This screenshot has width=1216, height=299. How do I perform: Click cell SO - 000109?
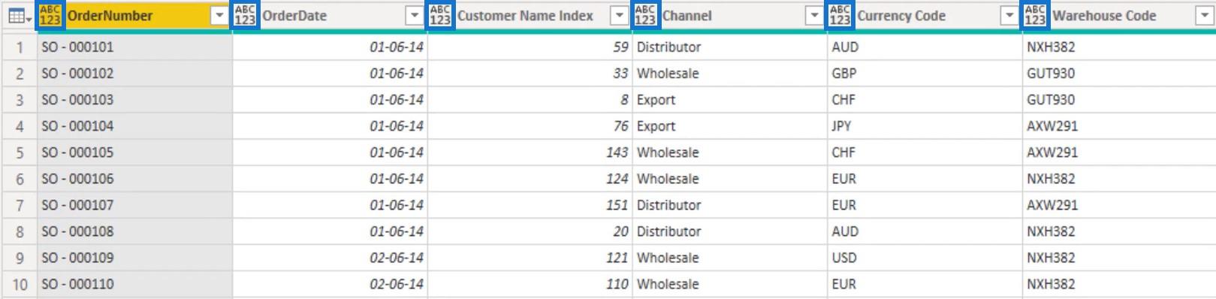(x=135, y=257)
